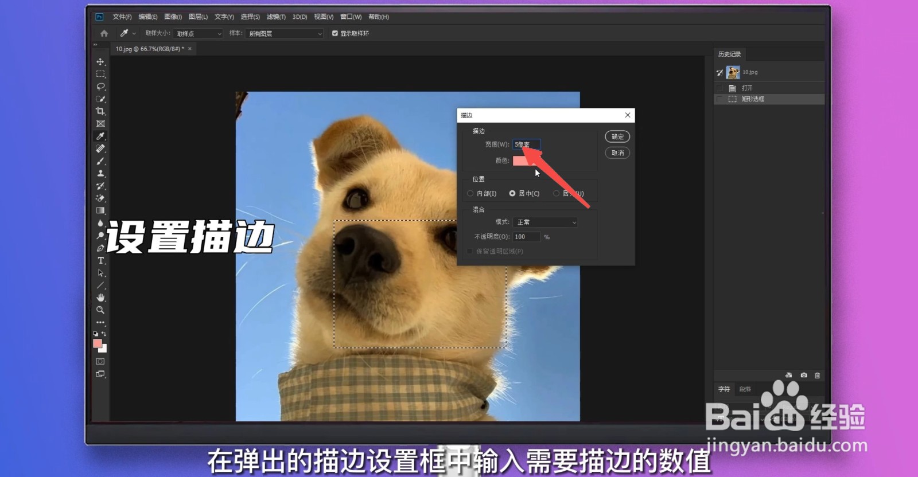918x477 pixels.
Task: Select the Crop tool
Action: pos(100,111)
